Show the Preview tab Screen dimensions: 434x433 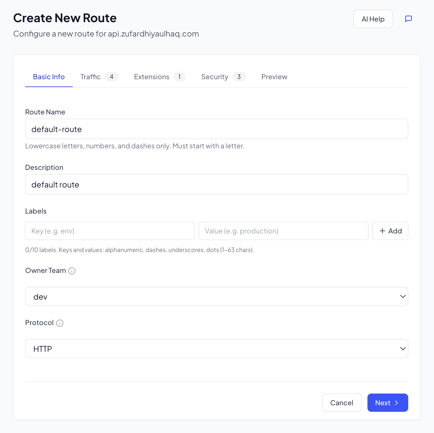coord(274,77)
